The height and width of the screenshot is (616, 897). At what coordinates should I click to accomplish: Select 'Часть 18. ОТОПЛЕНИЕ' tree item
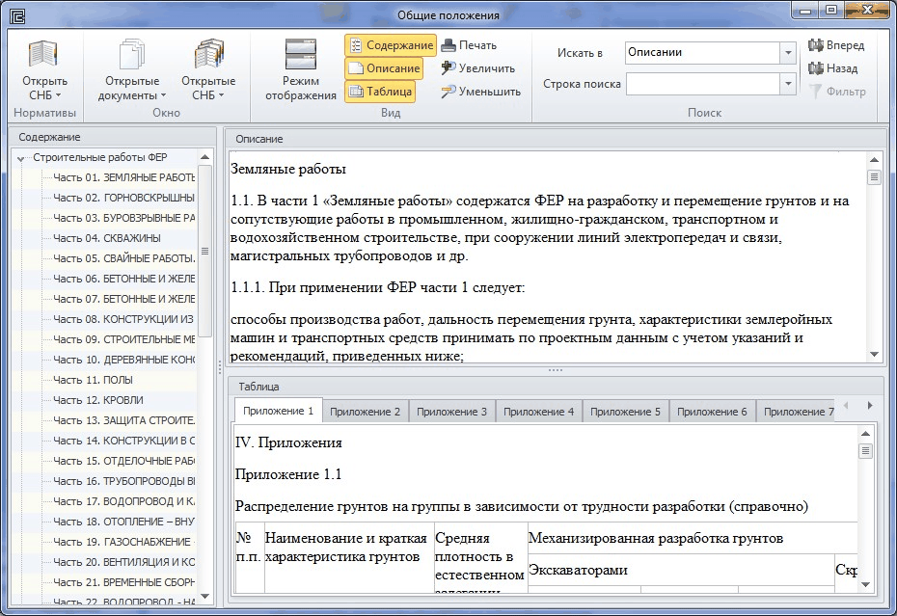(x=123, y=522)
